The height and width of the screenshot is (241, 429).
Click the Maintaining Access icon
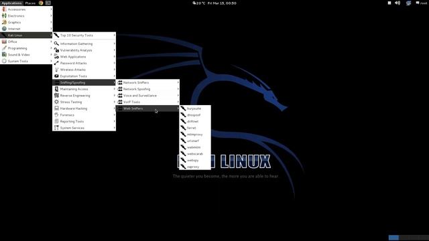pyautogui.click(x=56, y=89)
